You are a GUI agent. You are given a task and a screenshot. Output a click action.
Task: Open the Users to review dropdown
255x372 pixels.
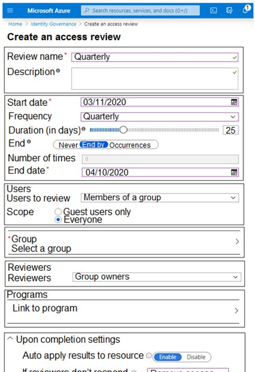pos(160,198)
